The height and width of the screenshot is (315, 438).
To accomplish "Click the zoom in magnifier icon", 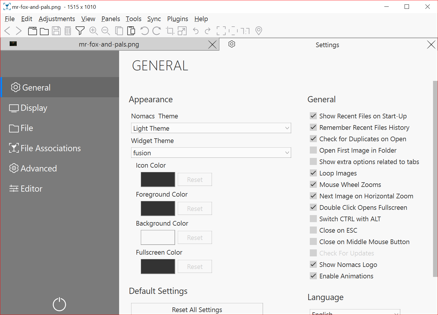I will [93, 31].
